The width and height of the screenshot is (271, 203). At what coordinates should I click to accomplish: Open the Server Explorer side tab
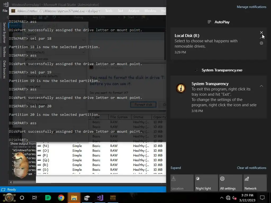tap(4, 33)
